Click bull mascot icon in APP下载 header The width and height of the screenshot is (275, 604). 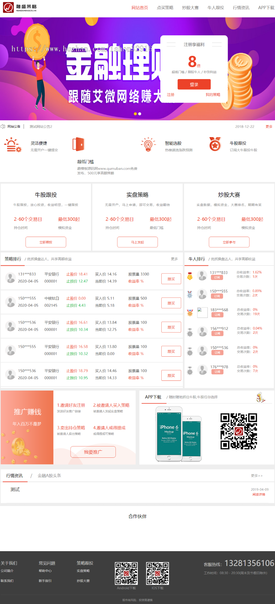[x=260, y=397]
